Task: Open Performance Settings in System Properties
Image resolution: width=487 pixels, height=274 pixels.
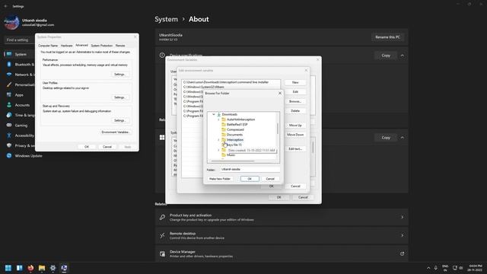Action: [119, 75]
